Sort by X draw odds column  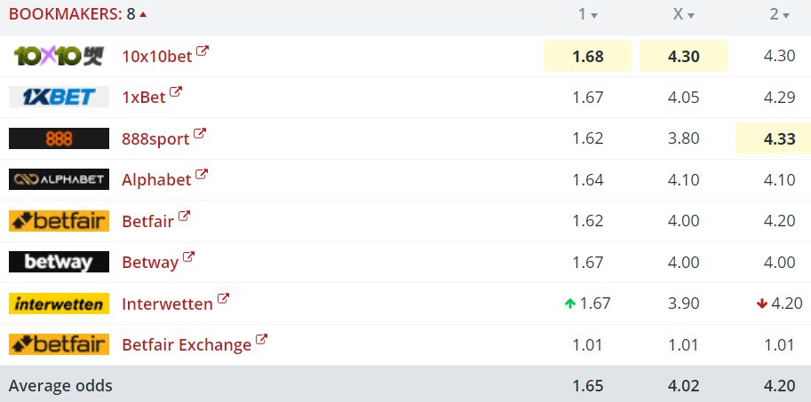684,14
